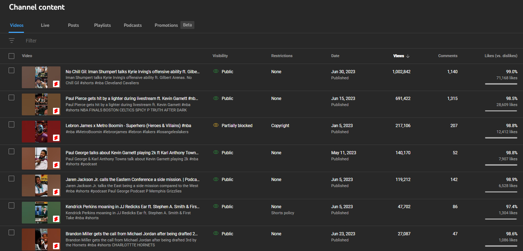The image size is (523, 251).
Task: Open the Shorts policy restriction link
Action: coord(282,213)
